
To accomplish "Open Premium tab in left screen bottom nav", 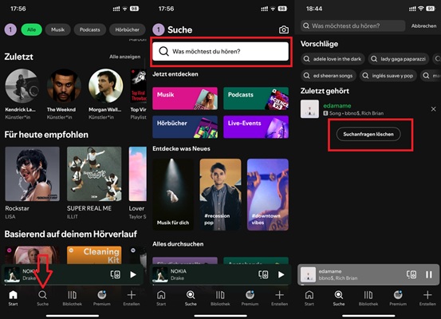I will [x=102, y=298].
